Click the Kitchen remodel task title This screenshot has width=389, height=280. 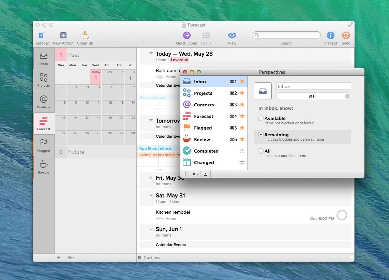tap(173, 212)
